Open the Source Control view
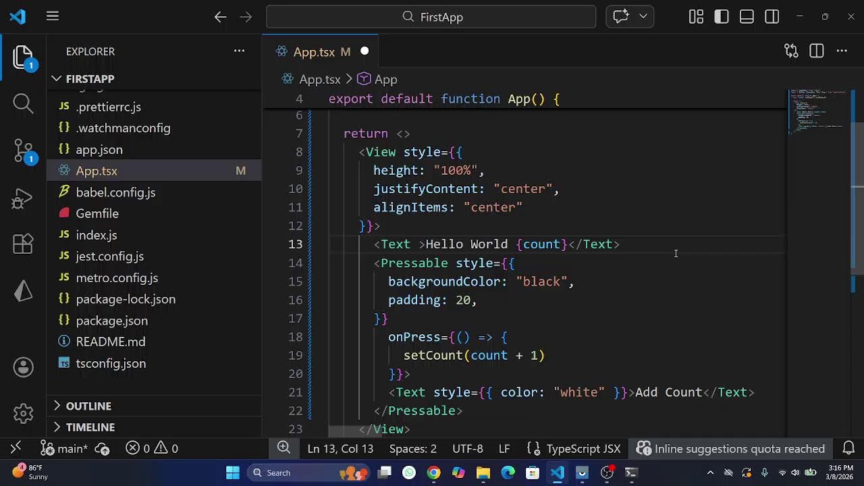This screenshot has height=486, width=864. coord(23,151)
